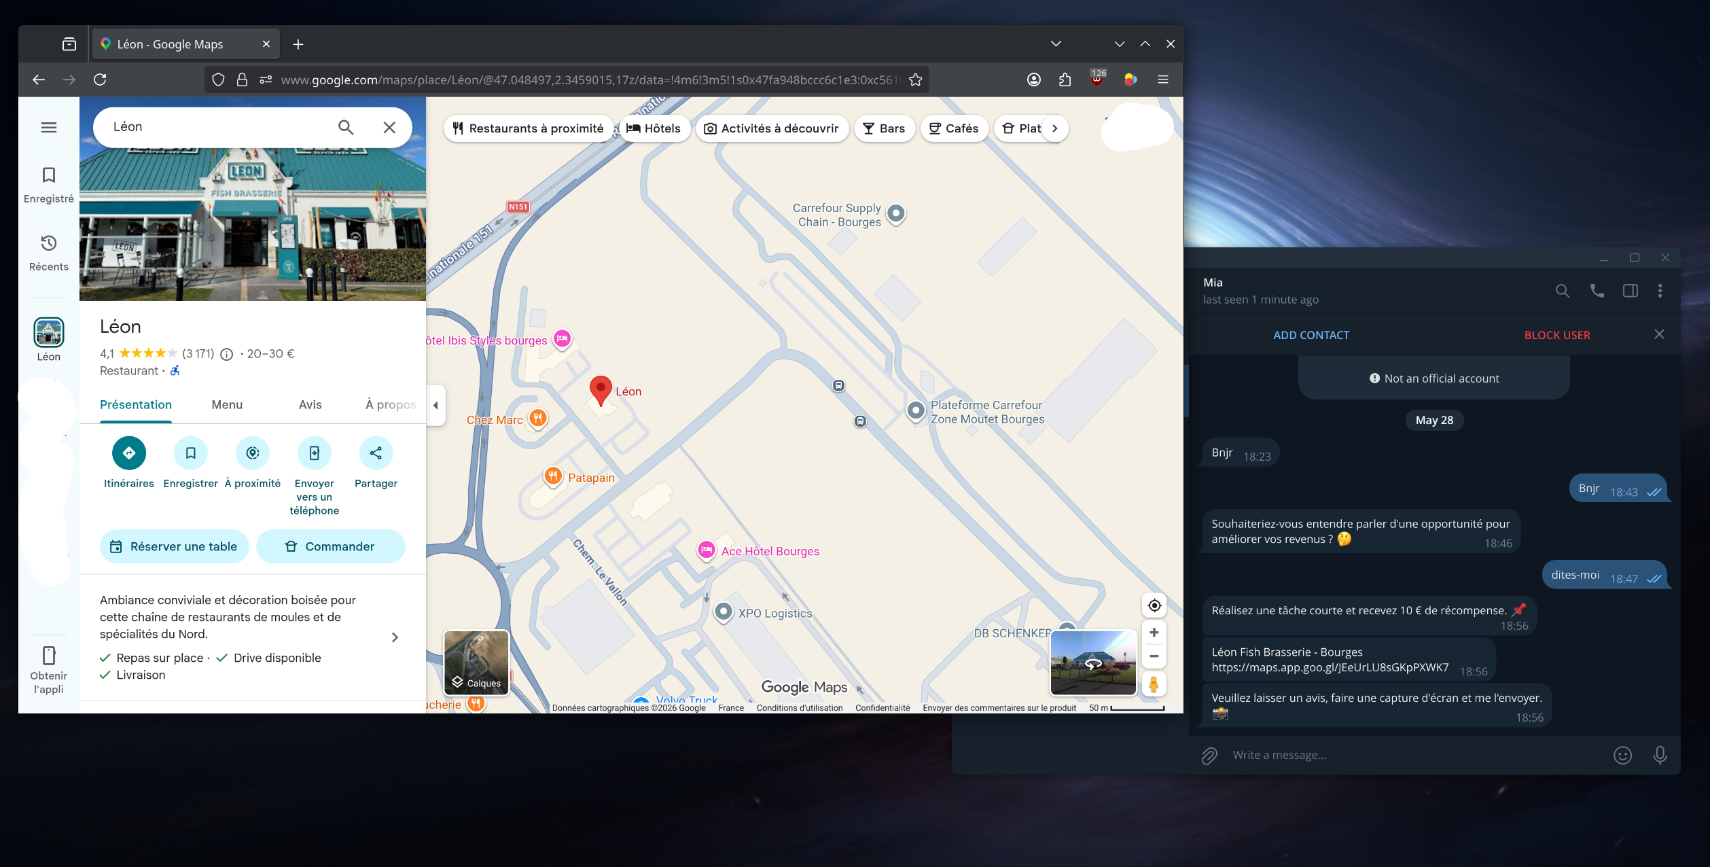Click Obtenir l'appli phone icon

[49, 656]
